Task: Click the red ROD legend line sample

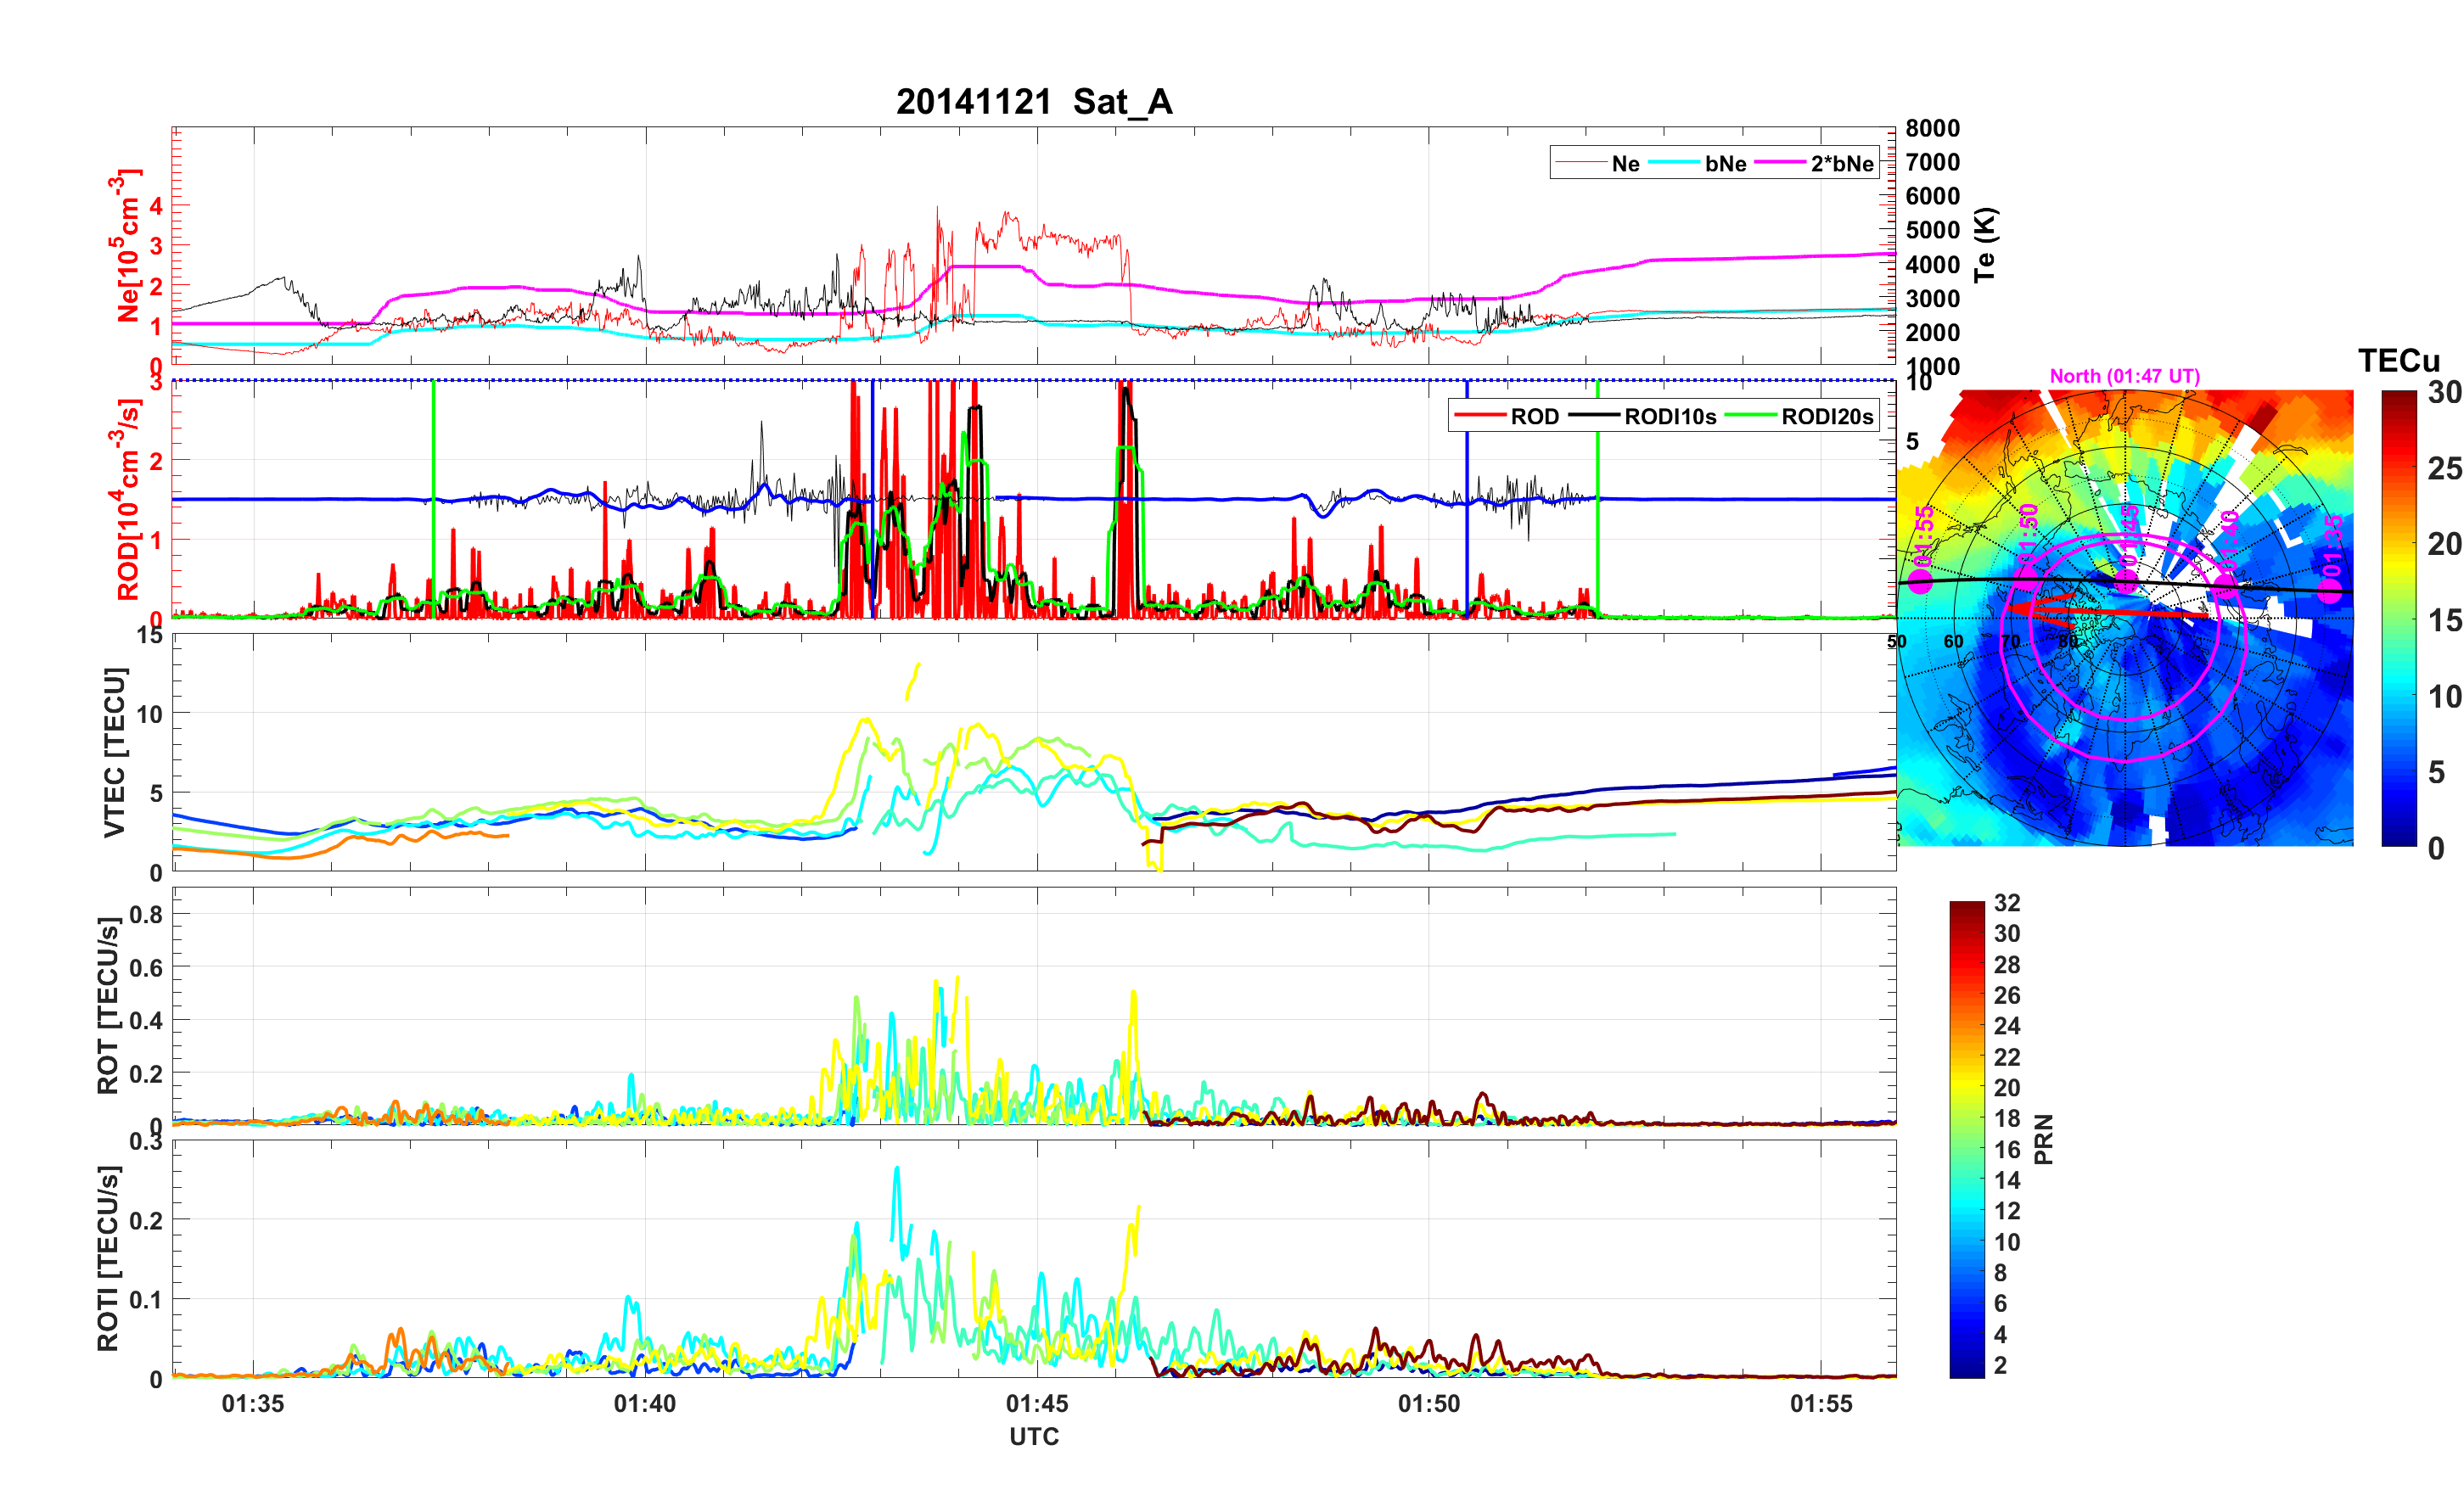Action: (x=1479, y=416)
